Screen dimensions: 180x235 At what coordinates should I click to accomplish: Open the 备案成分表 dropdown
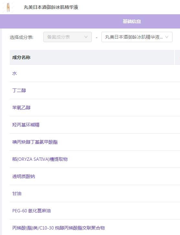(x=67, y=37)
